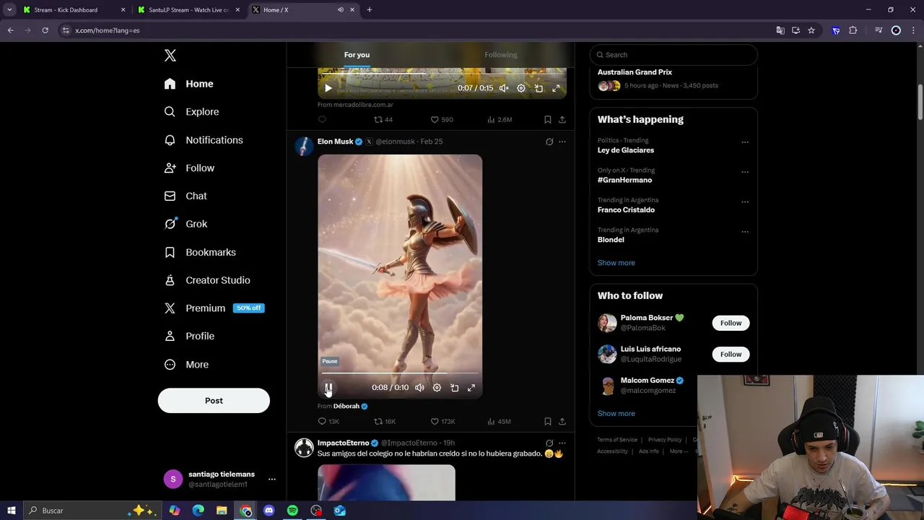Repost the mercadolibre post (44)
Viewport: 924px width, 520px height.
383,119
